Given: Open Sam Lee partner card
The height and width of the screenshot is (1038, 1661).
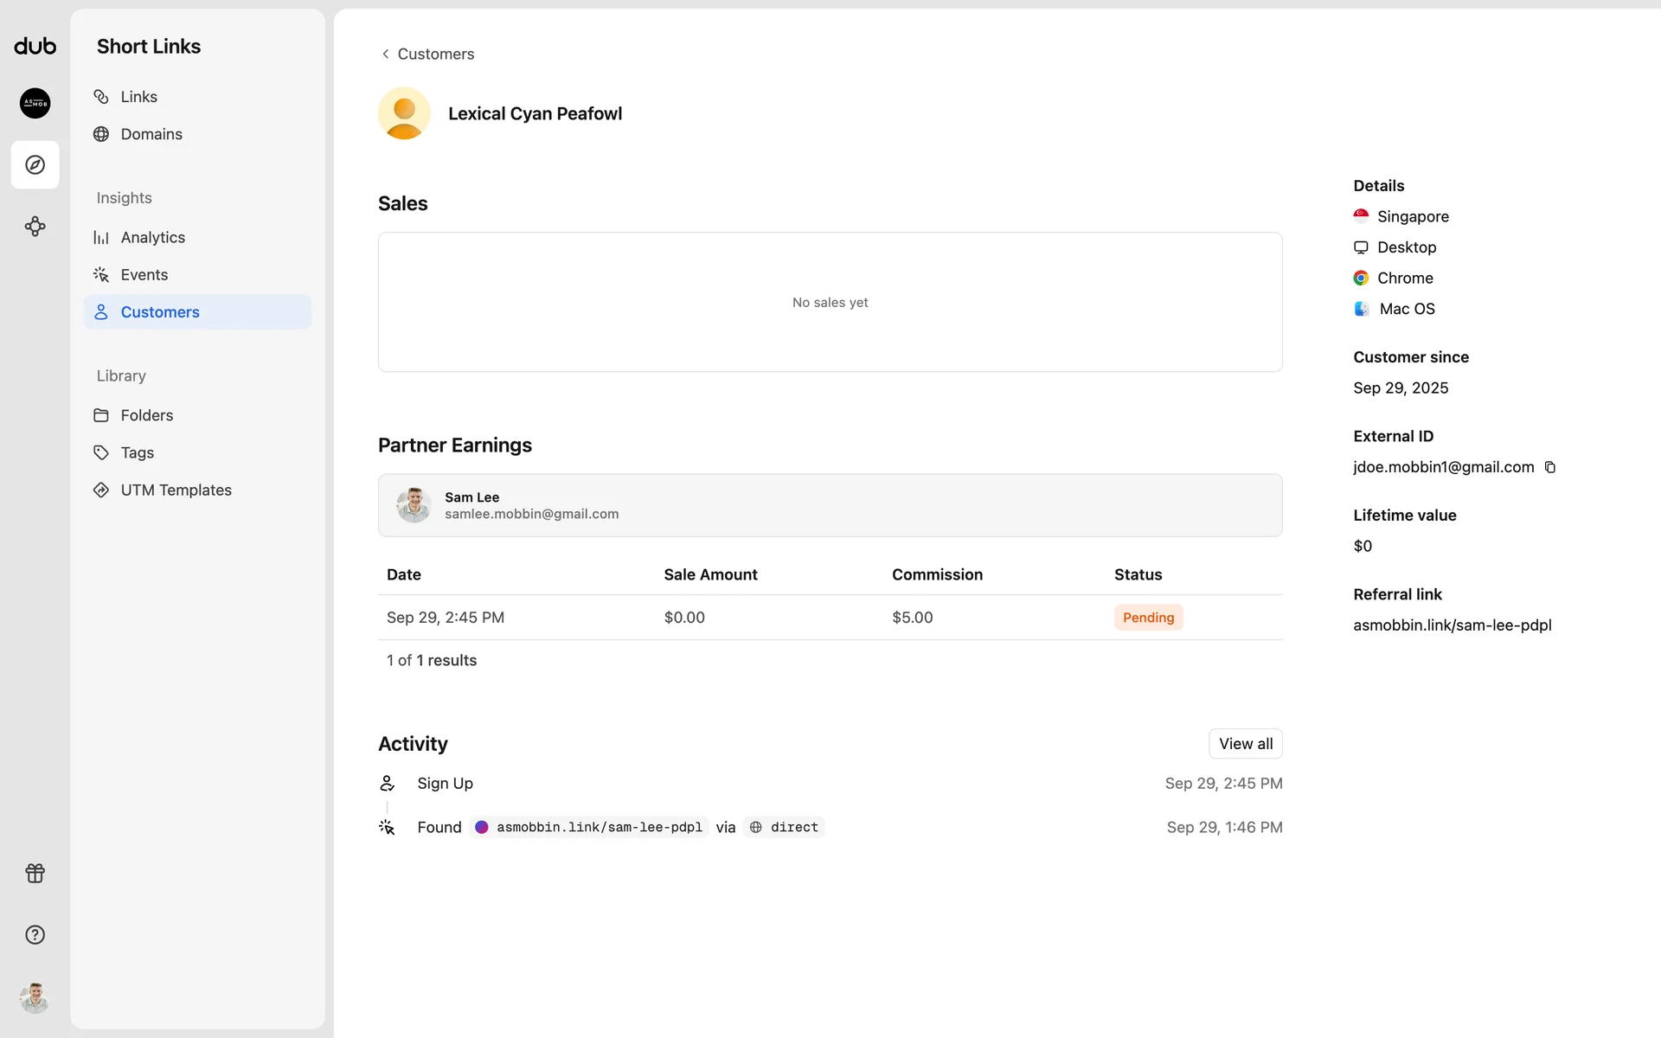Looking at the screenshot, I should 829,505.
